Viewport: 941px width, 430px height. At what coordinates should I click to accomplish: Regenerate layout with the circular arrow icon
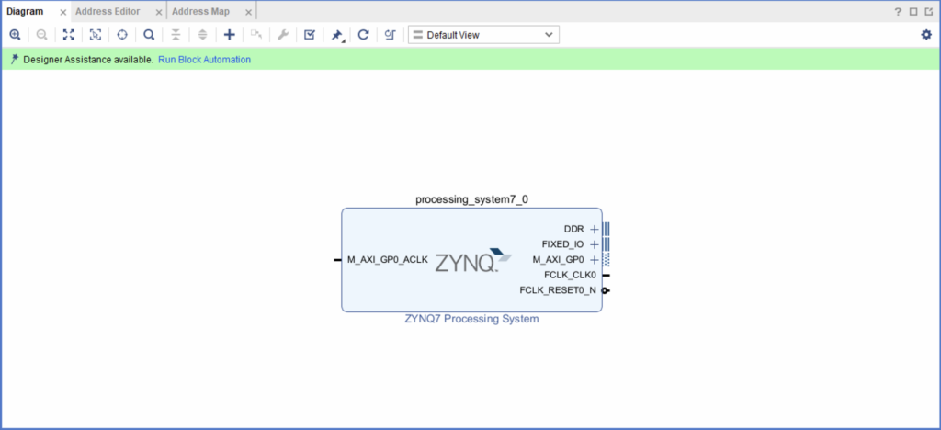(x=363, y=35)
